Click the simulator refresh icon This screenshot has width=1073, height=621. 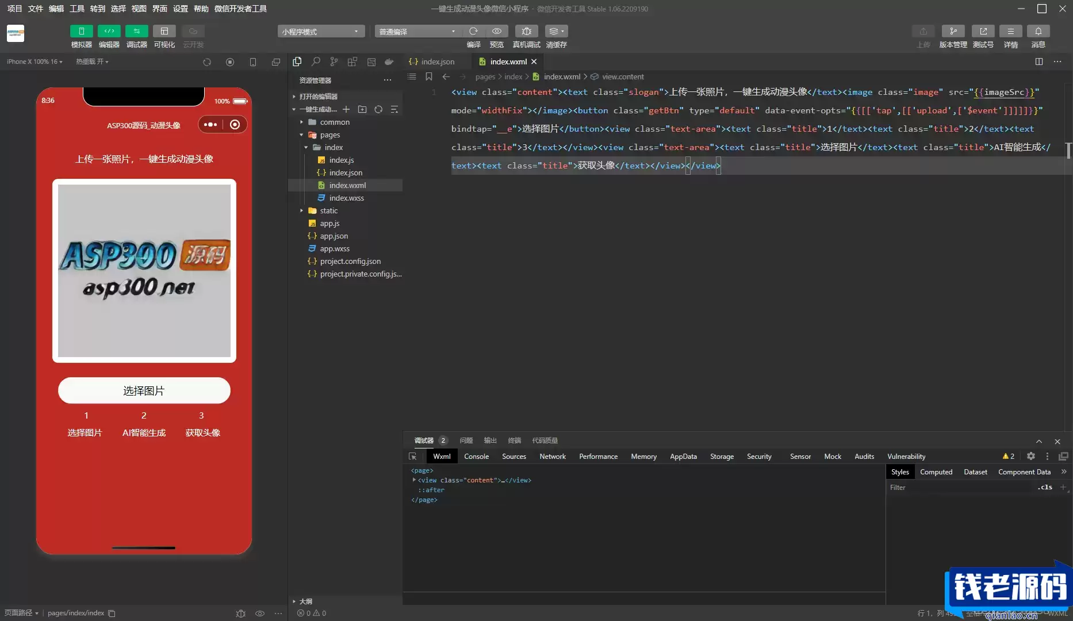tap(207, 62)
